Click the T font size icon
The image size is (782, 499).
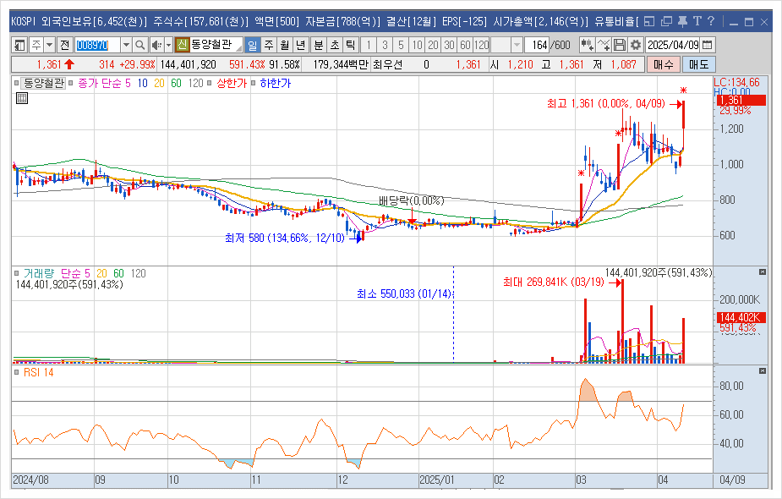[x=697, y=21]
